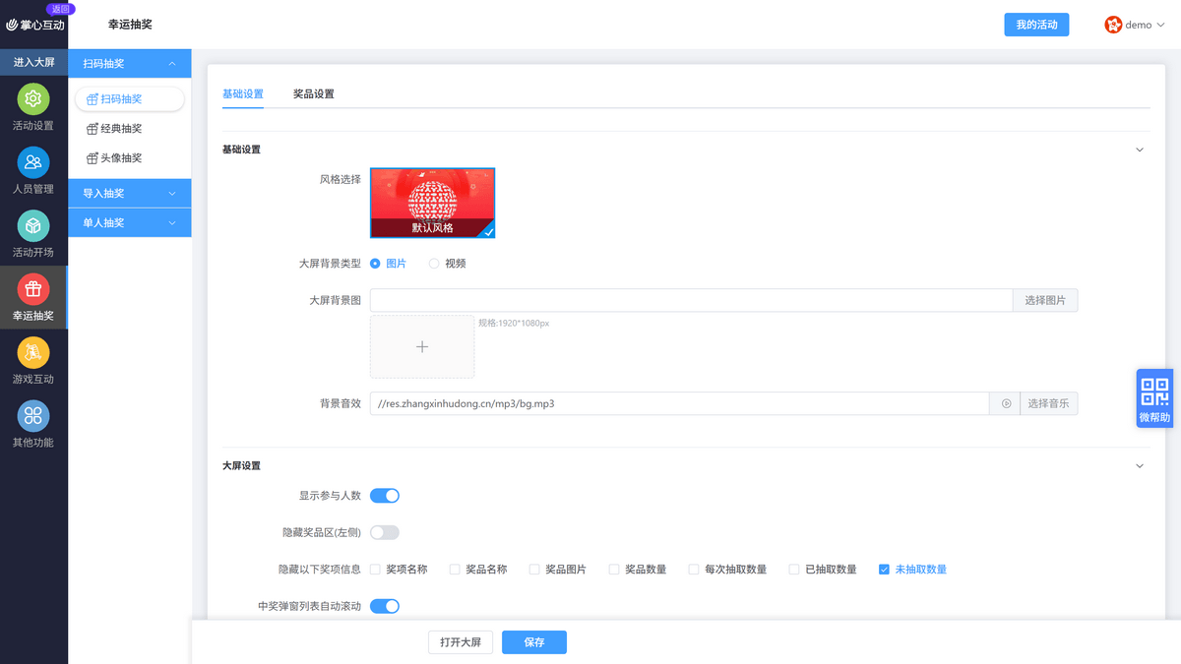This screenshot has width=1181, height=664.
Task: Click the 我的活动 button
Action: [1036, 25]
